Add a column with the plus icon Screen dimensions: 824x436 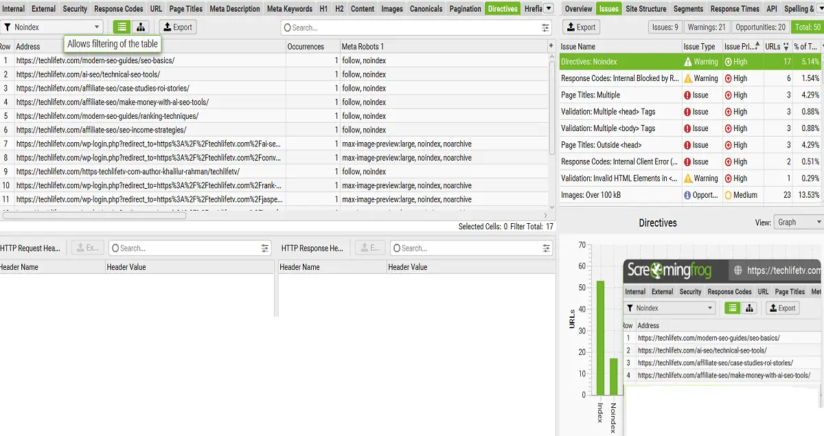pyautogui.click(x=551, y=45)
